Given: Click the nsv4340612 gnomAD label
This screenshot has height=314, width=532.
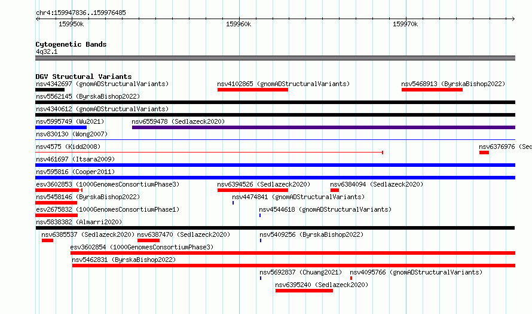Looking at the screenshot, I should point(102,109).
